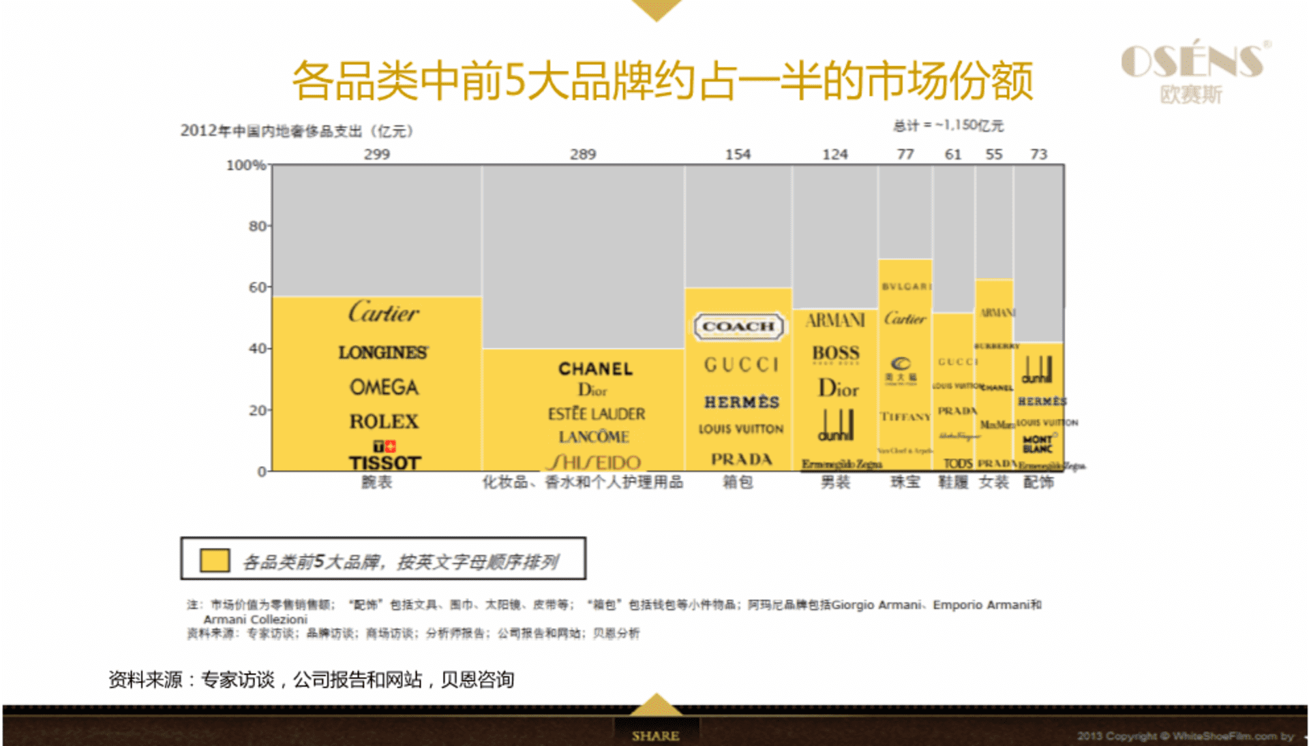This screenshot has height=746, width=1309.
Task: Click the GUCCI logo in bags column
Action: (741, 365)
